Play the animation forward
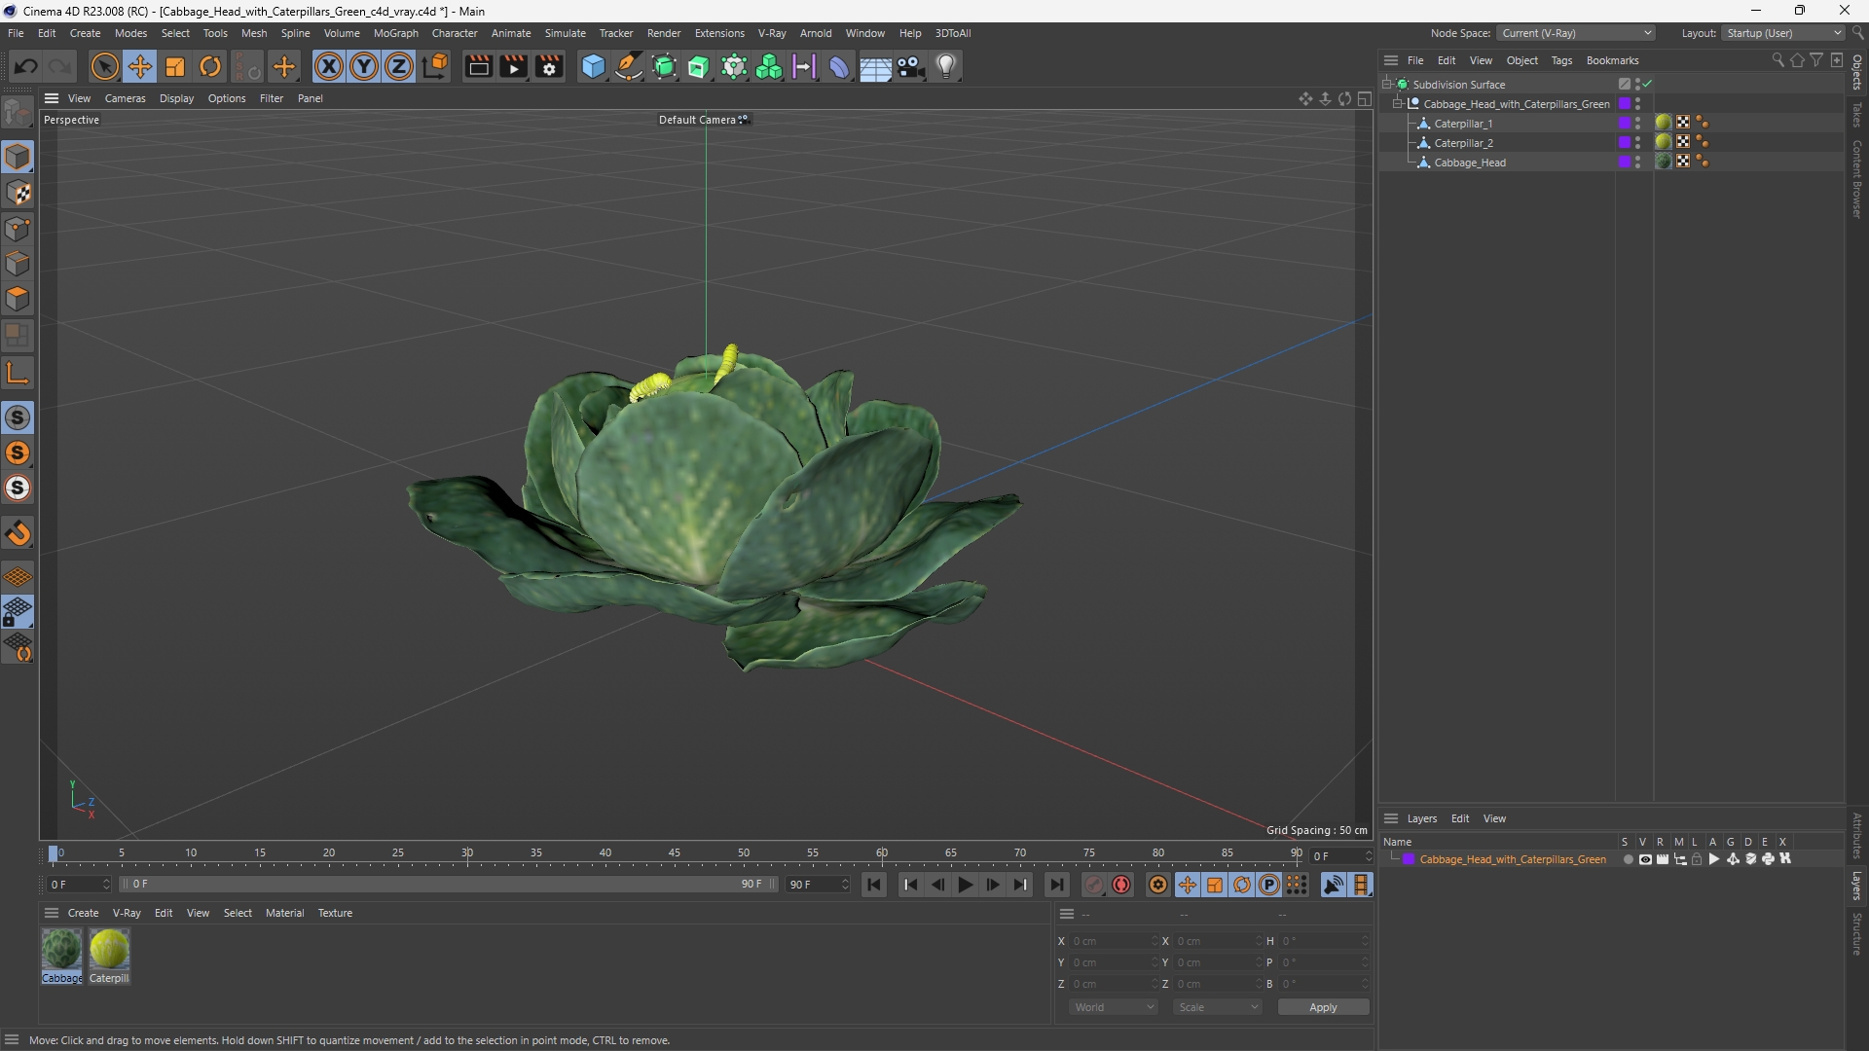Image resolution: width=1869 pixels, height=1051 pixels. click(965, 885)
